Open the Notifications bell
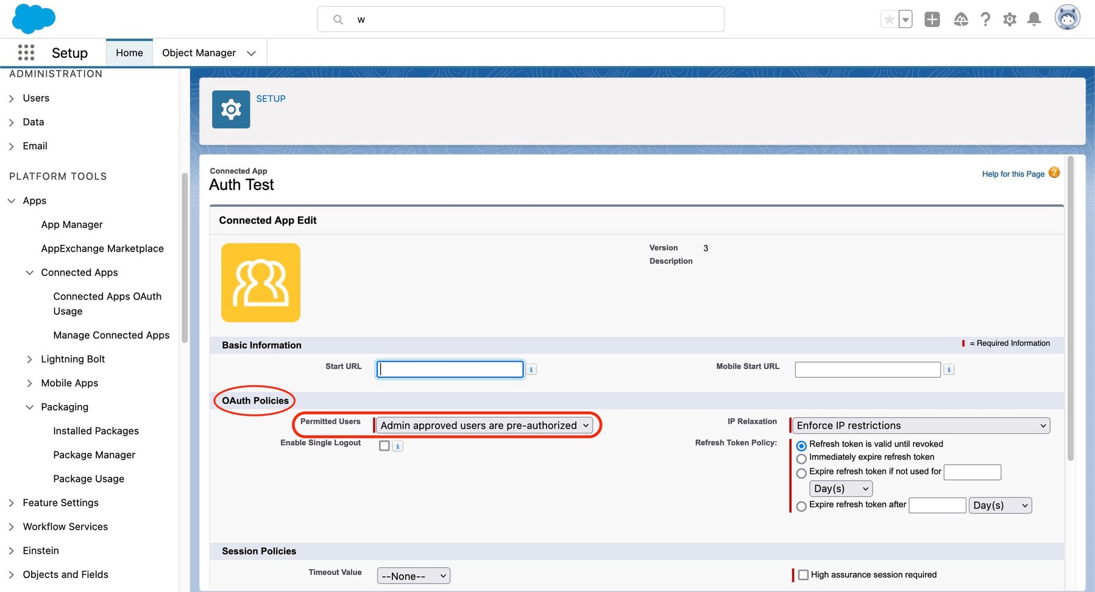This screenshot has width=1095, height=592. (1034, 19)
